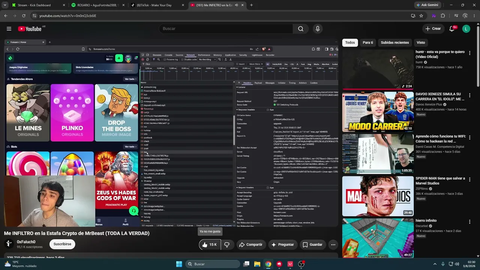This screenshot has height=270, width=480.
Task: Open the Chrome extensions puzzle icon
Action: tap(443, 16)
